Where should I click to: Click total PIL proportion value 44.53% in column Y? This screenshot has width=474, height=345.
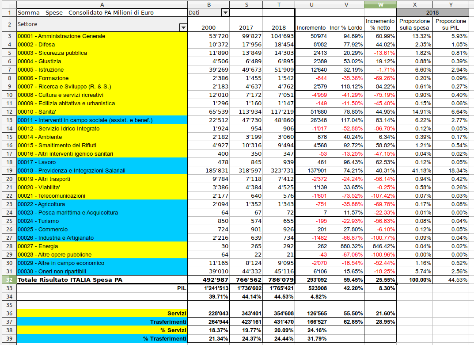[451, 280]
